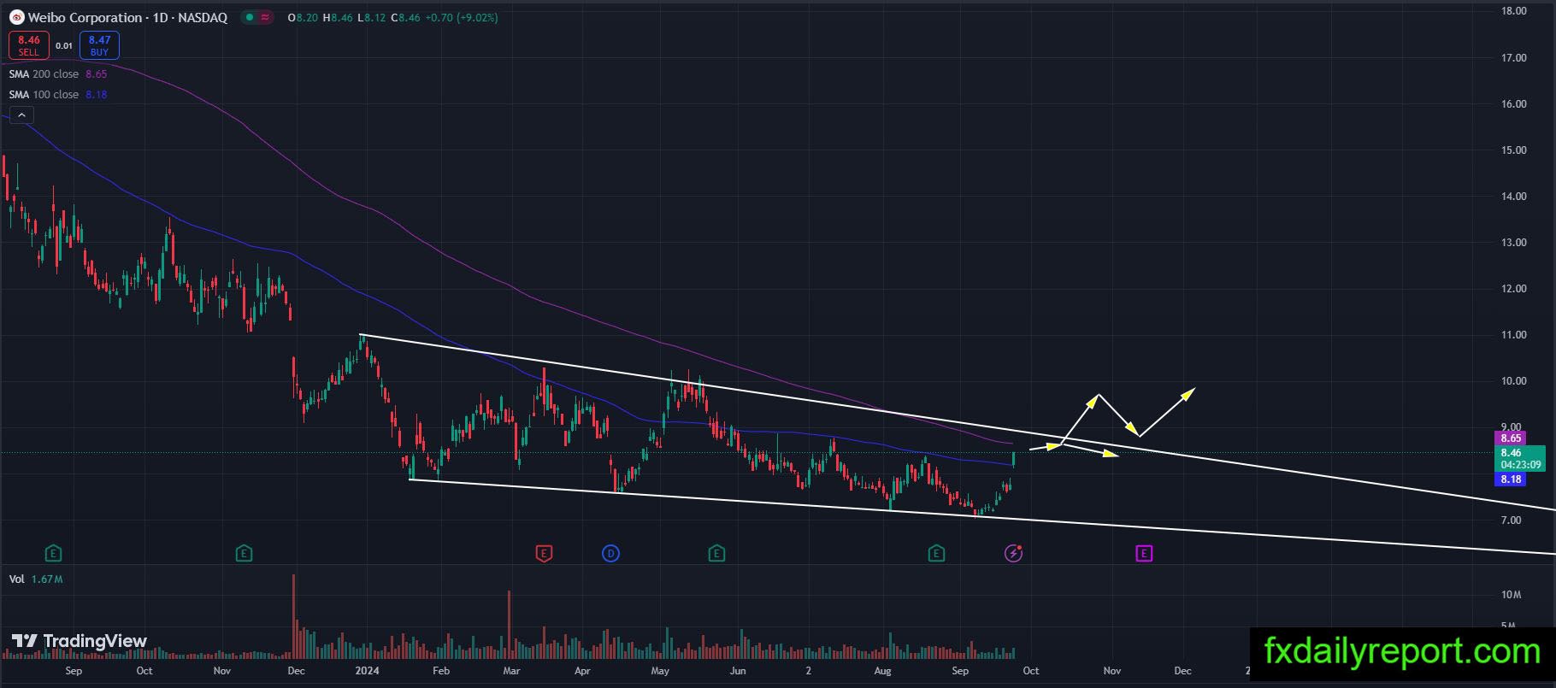1556x688 pixels.
Task: Click the Feb label on the time axis
Action: click(441, 671)
